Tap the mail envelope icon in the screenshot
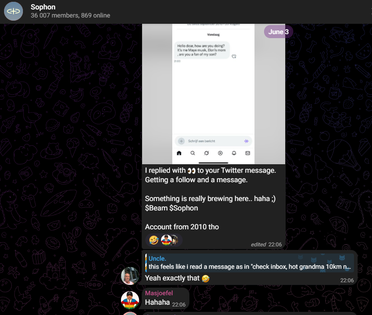This screenshot has height=315, width=372. [248, 153]
